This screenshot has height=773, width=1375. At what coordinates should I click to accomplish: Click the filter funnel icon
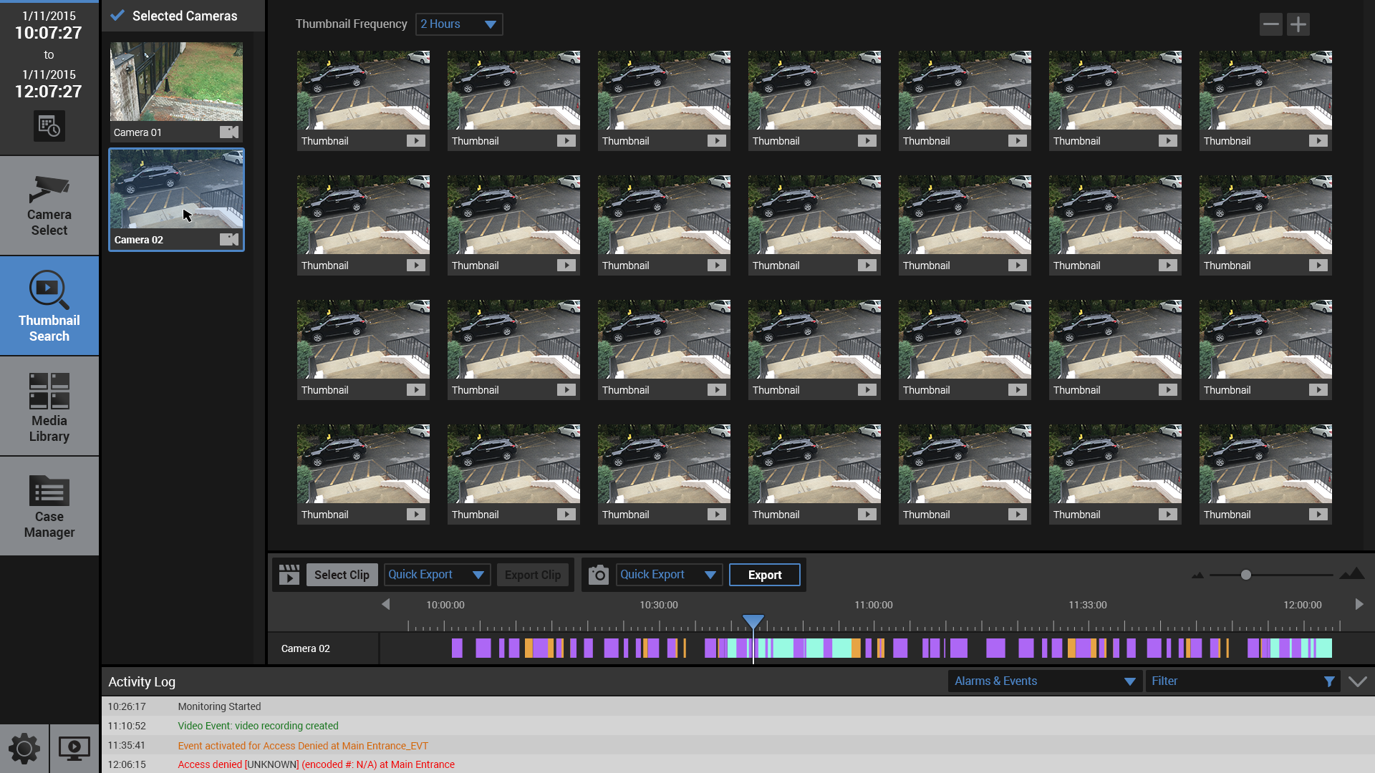click(x=1328, y=681)
